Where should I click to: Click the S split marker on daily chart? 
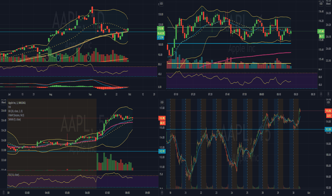88,58
